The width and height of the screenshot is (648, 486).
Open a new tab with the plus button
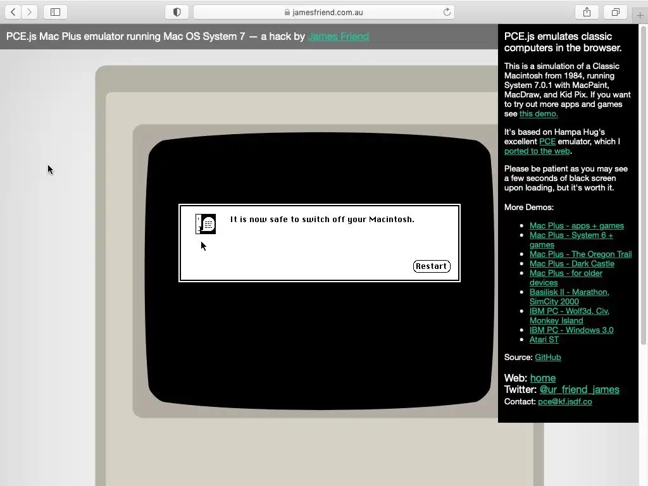pyautogui.click(x=640, y=15)
